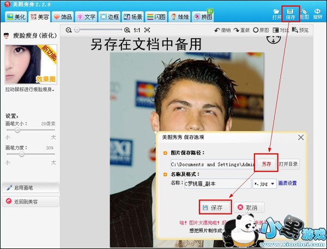Click the 画笔大小 brush size slider
Screen dimensions: 327x249
coord(31,130)
